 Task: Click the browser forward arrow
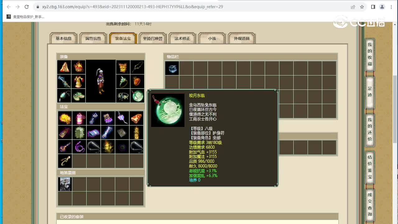tap(18, 7)
